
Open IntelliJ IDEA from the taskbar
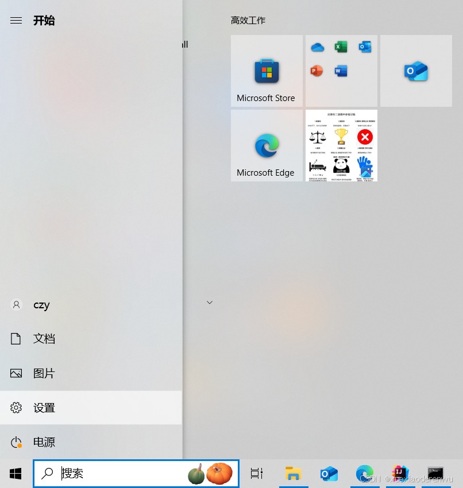[x=400, y=474]
